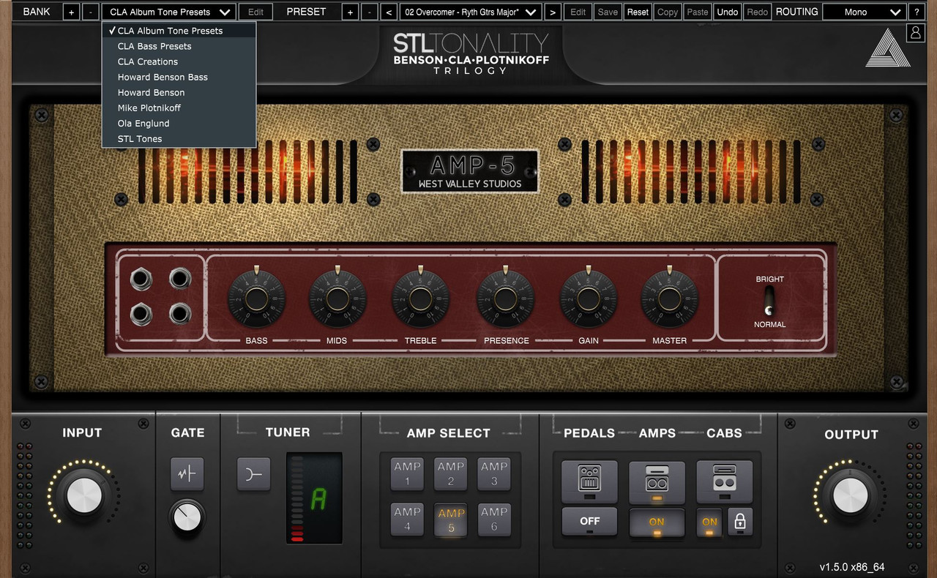Select AMP 5
The height and width of the screenshot is (578, 937).
pos(451,520)
